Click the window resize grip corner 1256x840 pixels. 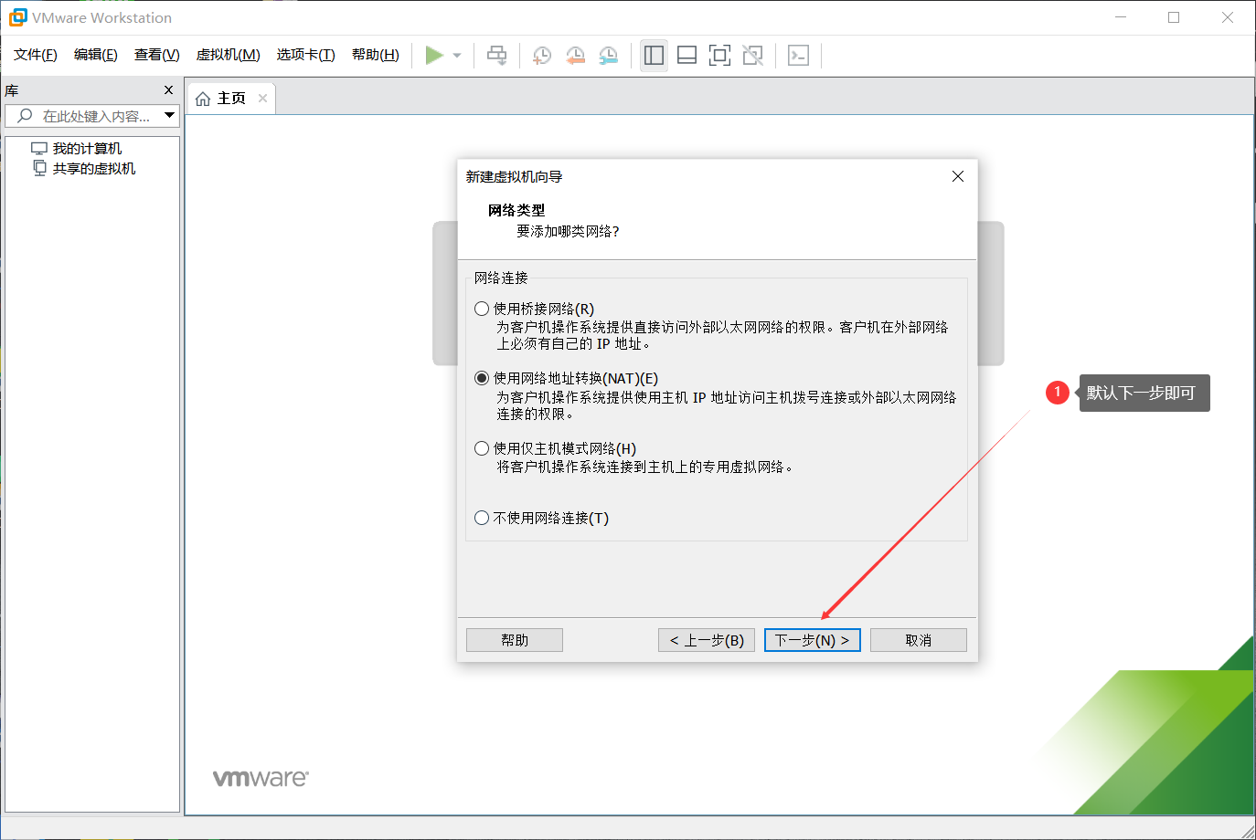coord(1247,831)
